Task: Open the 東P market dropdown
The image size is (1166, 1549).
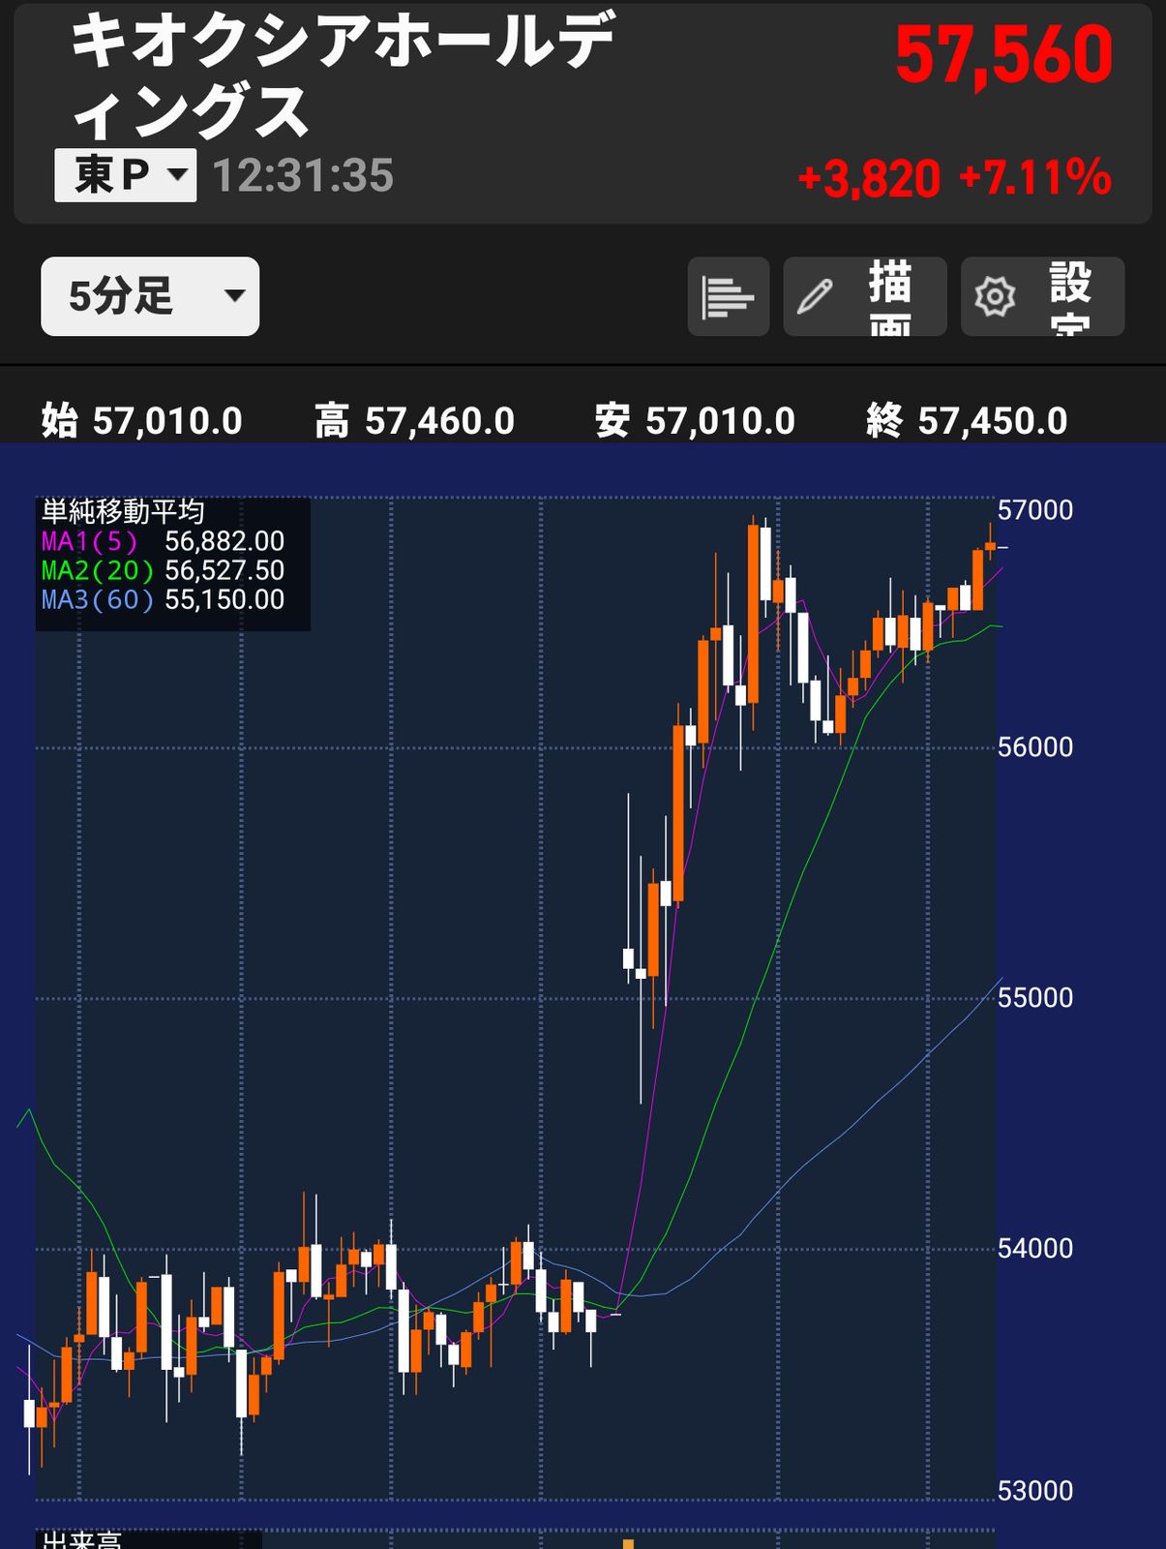Action: (125, 175)
